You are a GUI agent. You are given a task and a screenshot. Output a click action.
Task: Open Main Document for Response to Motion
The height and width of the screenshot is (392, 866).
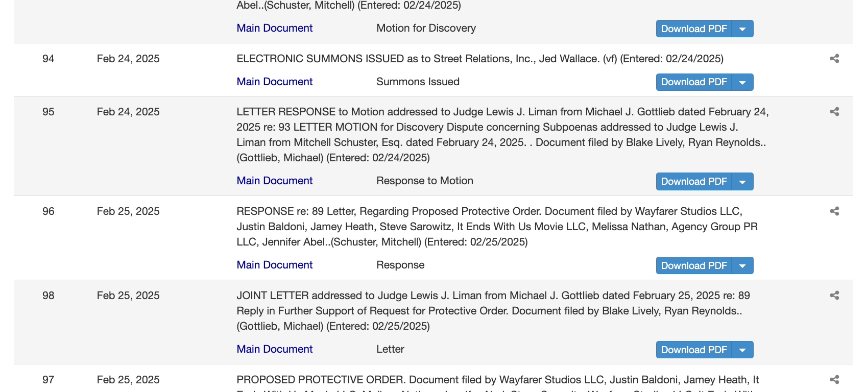pyautogui.click(x=274, y=181)
